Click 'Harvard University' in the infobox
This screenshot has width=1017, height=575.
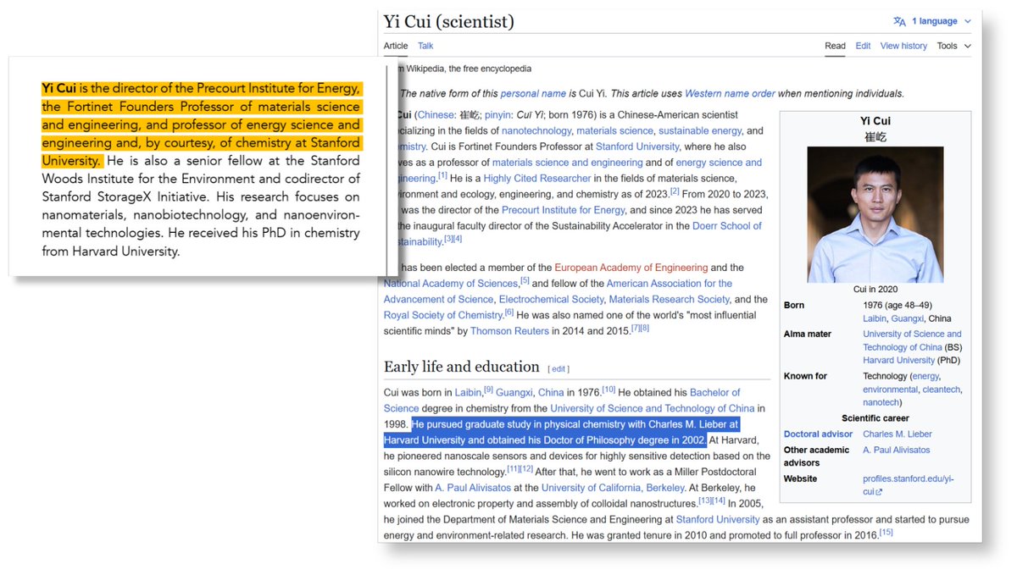(x=900, y=361)
